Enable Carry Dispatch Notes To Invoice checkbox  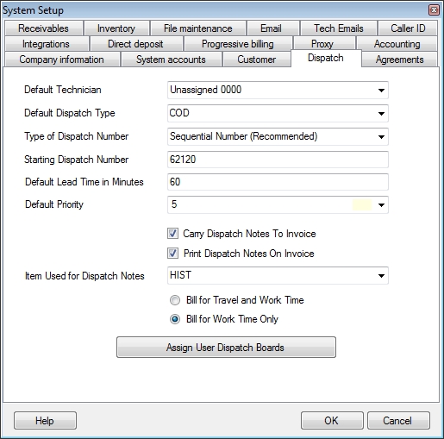click(x=172, y=234)
